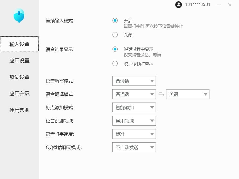
Task: Select 说话过程中显示 display mode
Action: 115,49
